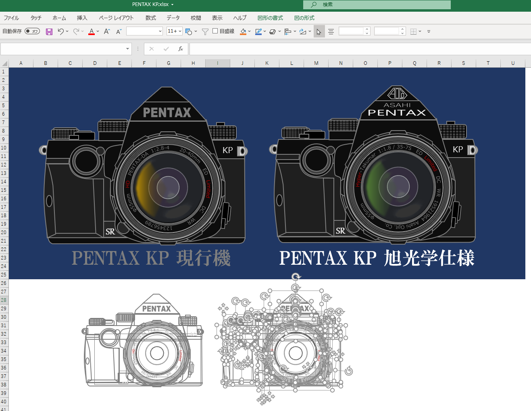The image size is (531, 411).
Task: Open the 数式 tab
Action: coord(151,18)
